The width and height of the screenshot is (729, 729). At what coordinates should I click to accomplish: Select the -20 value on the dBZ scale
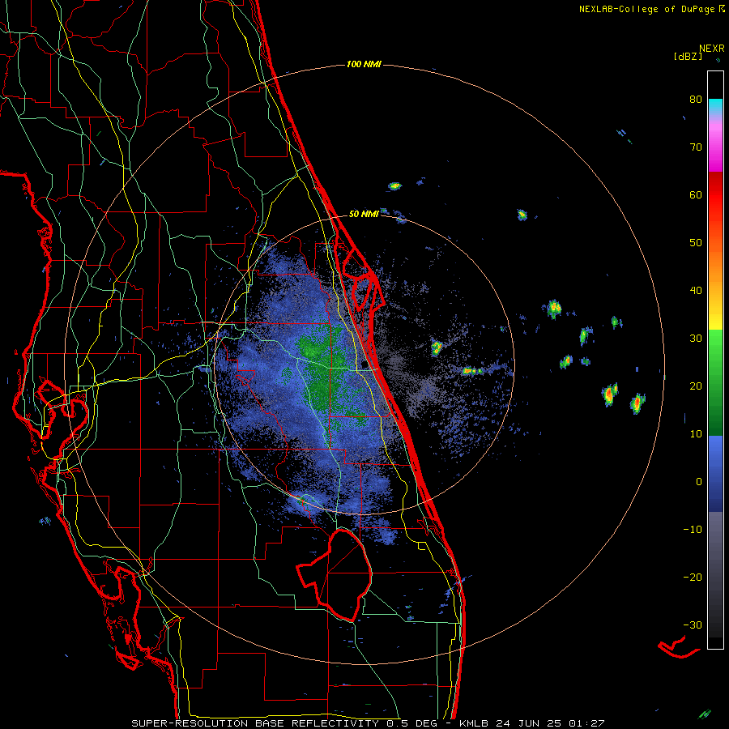click(x=693, y=578)
